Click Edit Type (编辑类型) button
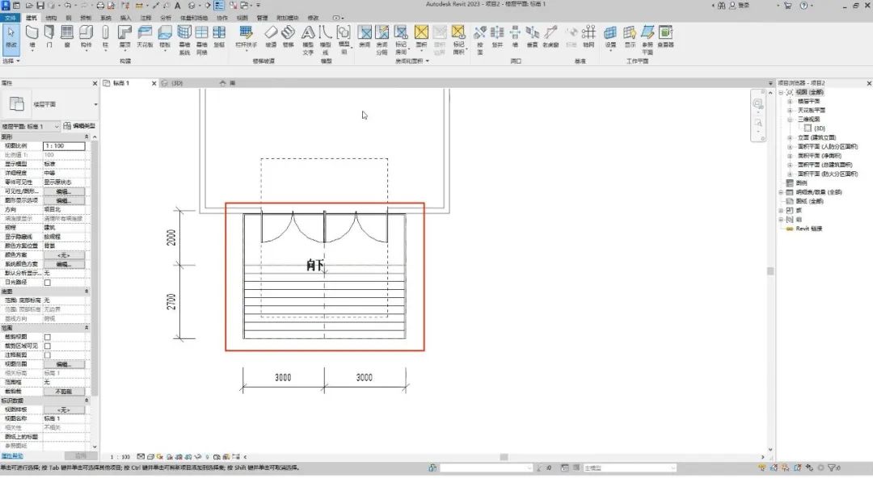The height and width of the screenshot is (491, 873). (79, 126)
